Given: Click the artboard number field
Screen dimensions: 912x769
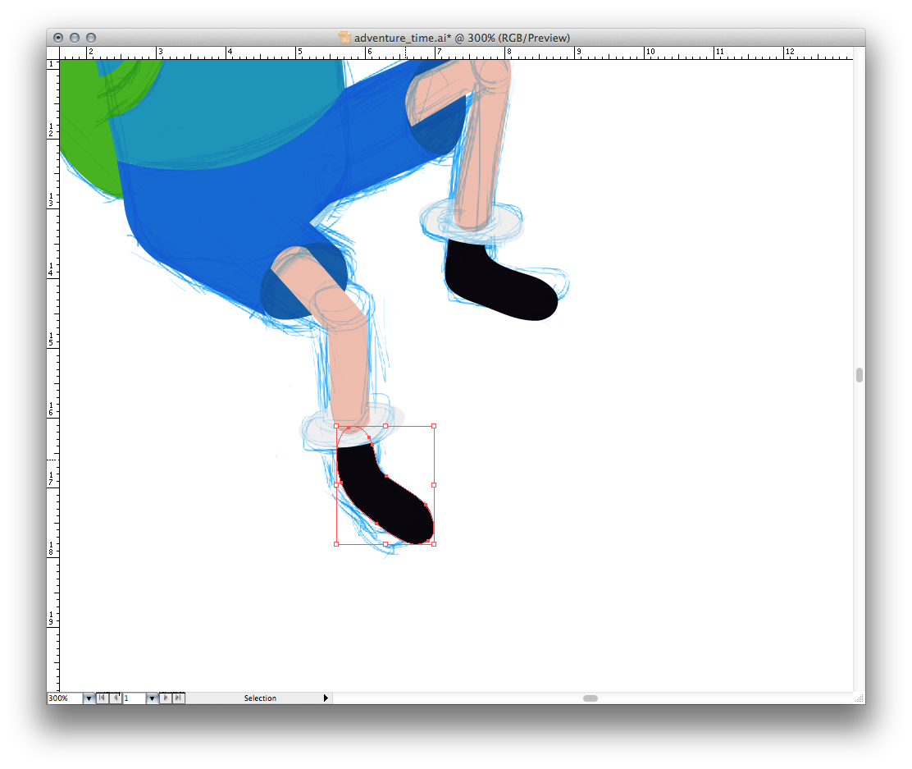Looking at the screenshot, I should tap(134, 698).
